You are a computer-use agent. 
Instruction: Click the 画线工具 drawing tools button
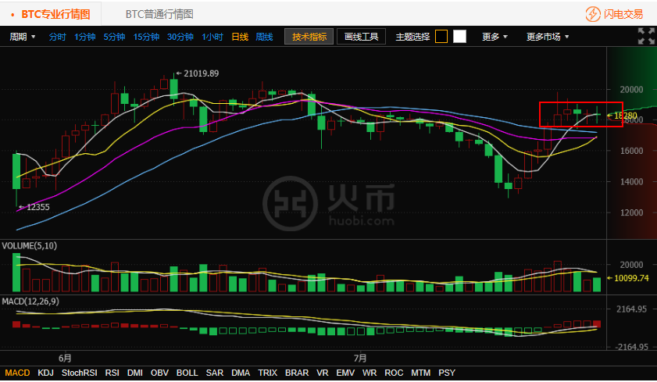(361, 37)
